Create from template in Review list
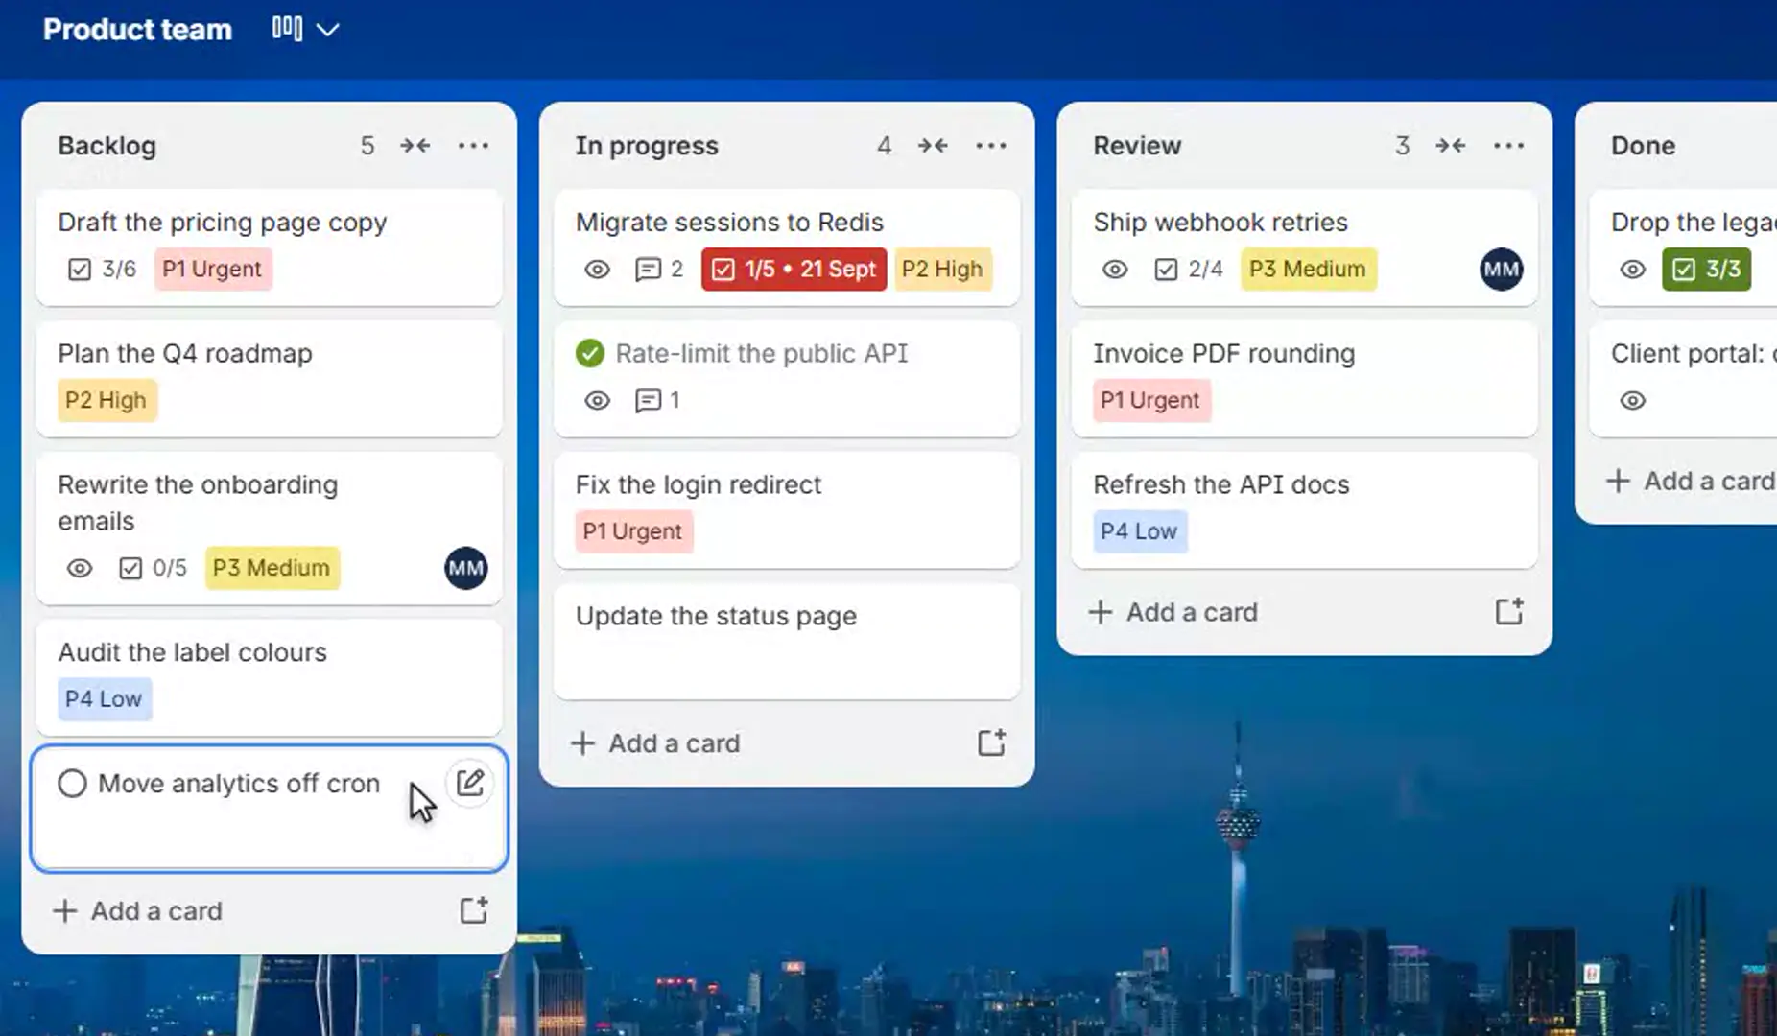 click(x=1509, y=612)
